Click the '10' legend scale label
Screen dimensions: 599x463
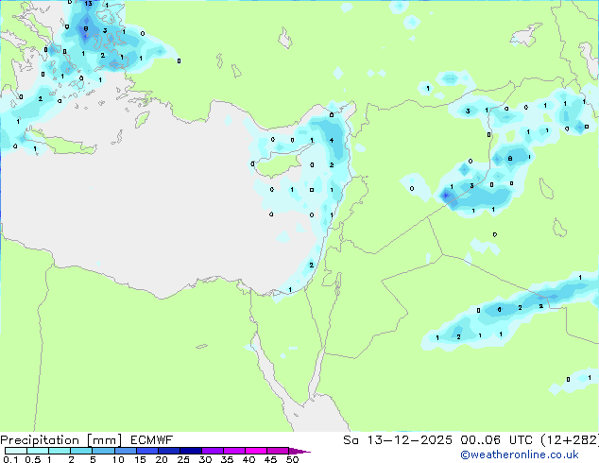coord(118,459)
